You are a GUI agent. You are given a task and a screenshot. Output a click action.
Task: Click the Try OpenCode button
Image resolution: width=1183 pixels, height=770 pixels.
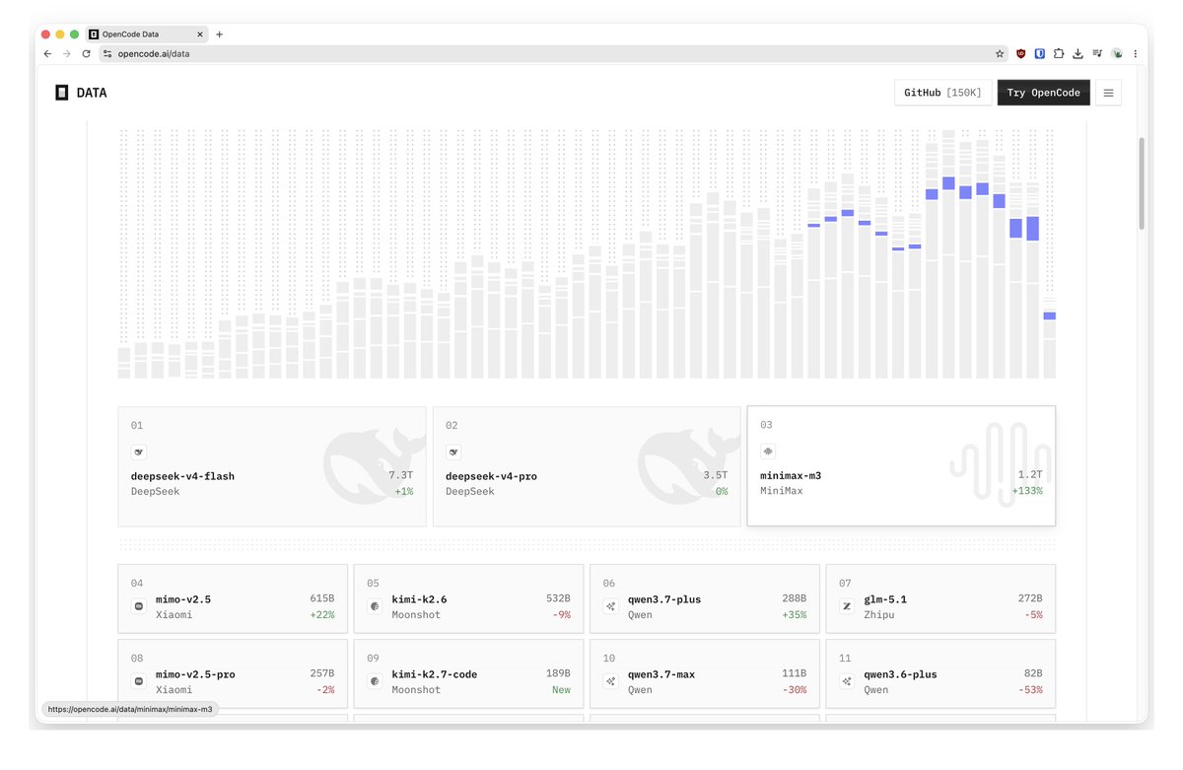(x=1043, y=93)
